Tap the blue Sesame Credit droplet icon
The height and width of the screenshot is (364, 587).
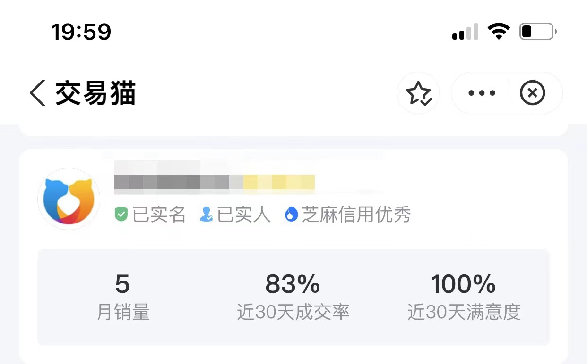(x=291, y=215)
